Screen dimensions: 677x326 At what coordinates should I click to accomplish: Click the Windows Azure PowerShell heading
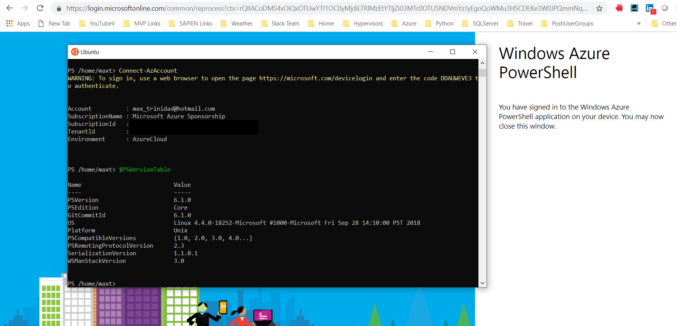pos(554,63)
